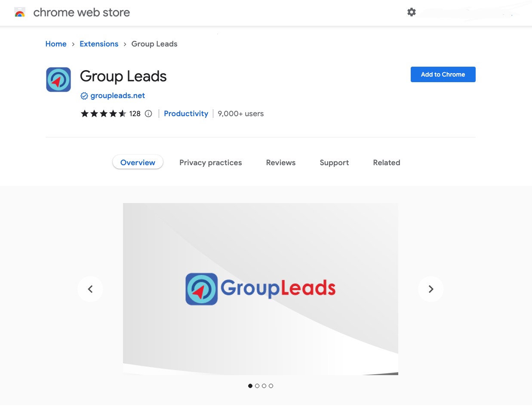The width and height of the screenshot is (532, 416).
Task: Click the rating info circle icon
Action: pos(148,114)
